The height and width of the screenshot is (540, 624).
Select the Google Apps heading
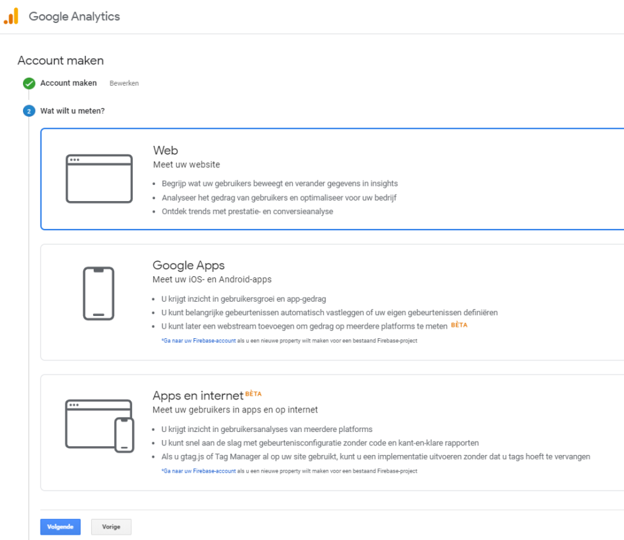(189, 265)
